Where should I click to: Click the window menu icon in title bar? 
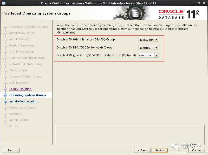4,3
